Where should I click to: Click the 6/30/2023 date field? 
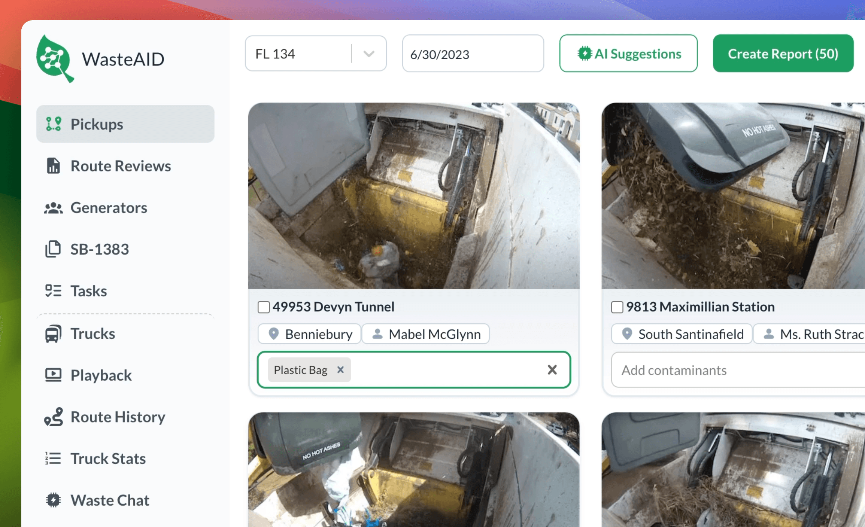(x=473, y=54)
